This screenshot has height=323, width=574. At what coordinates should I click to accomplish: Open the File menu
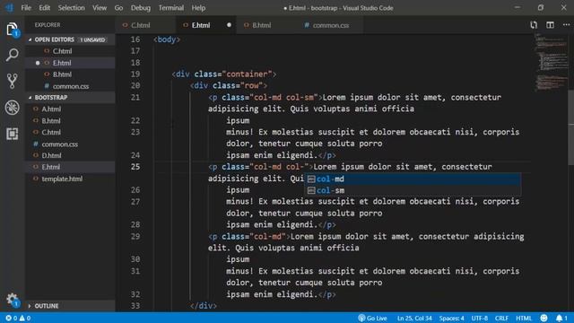[26, 8]
